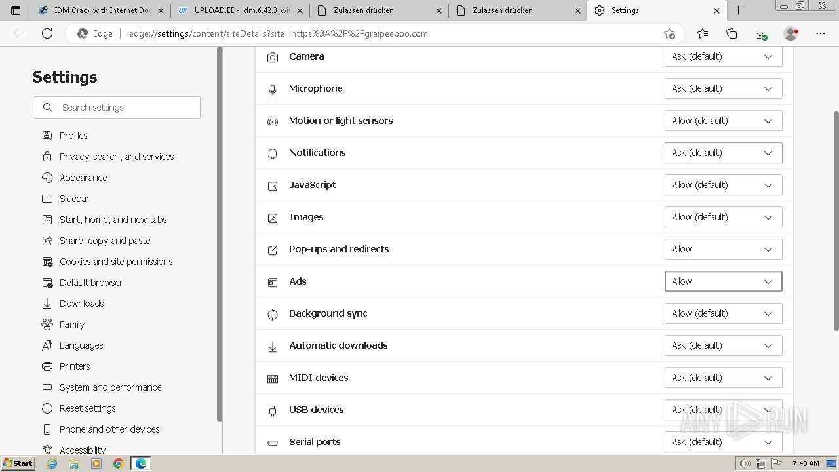
Task: Click the Camera permission icon
Action: click(273, 57)
